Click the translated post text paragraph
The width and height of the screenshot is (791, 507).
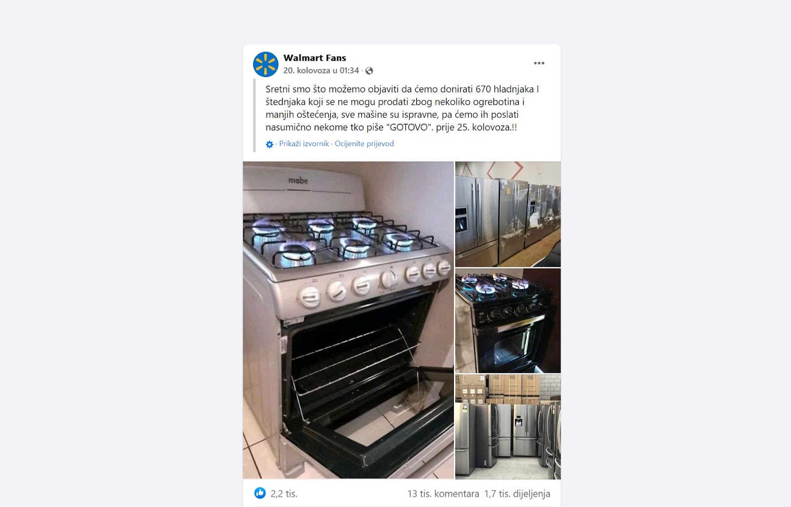(402, 108)
